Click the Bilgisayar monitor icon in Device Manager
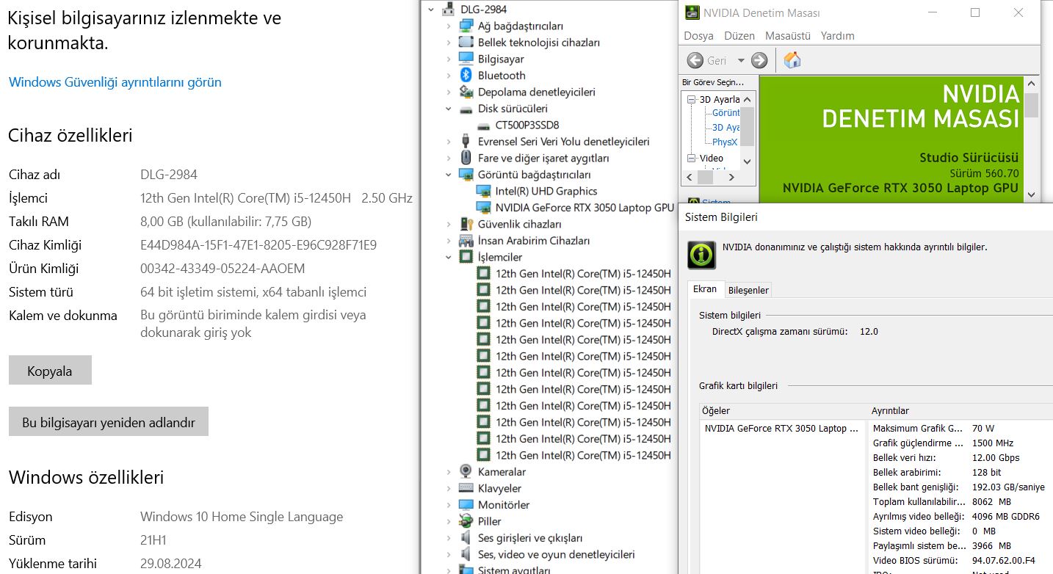 click(466, 59)
